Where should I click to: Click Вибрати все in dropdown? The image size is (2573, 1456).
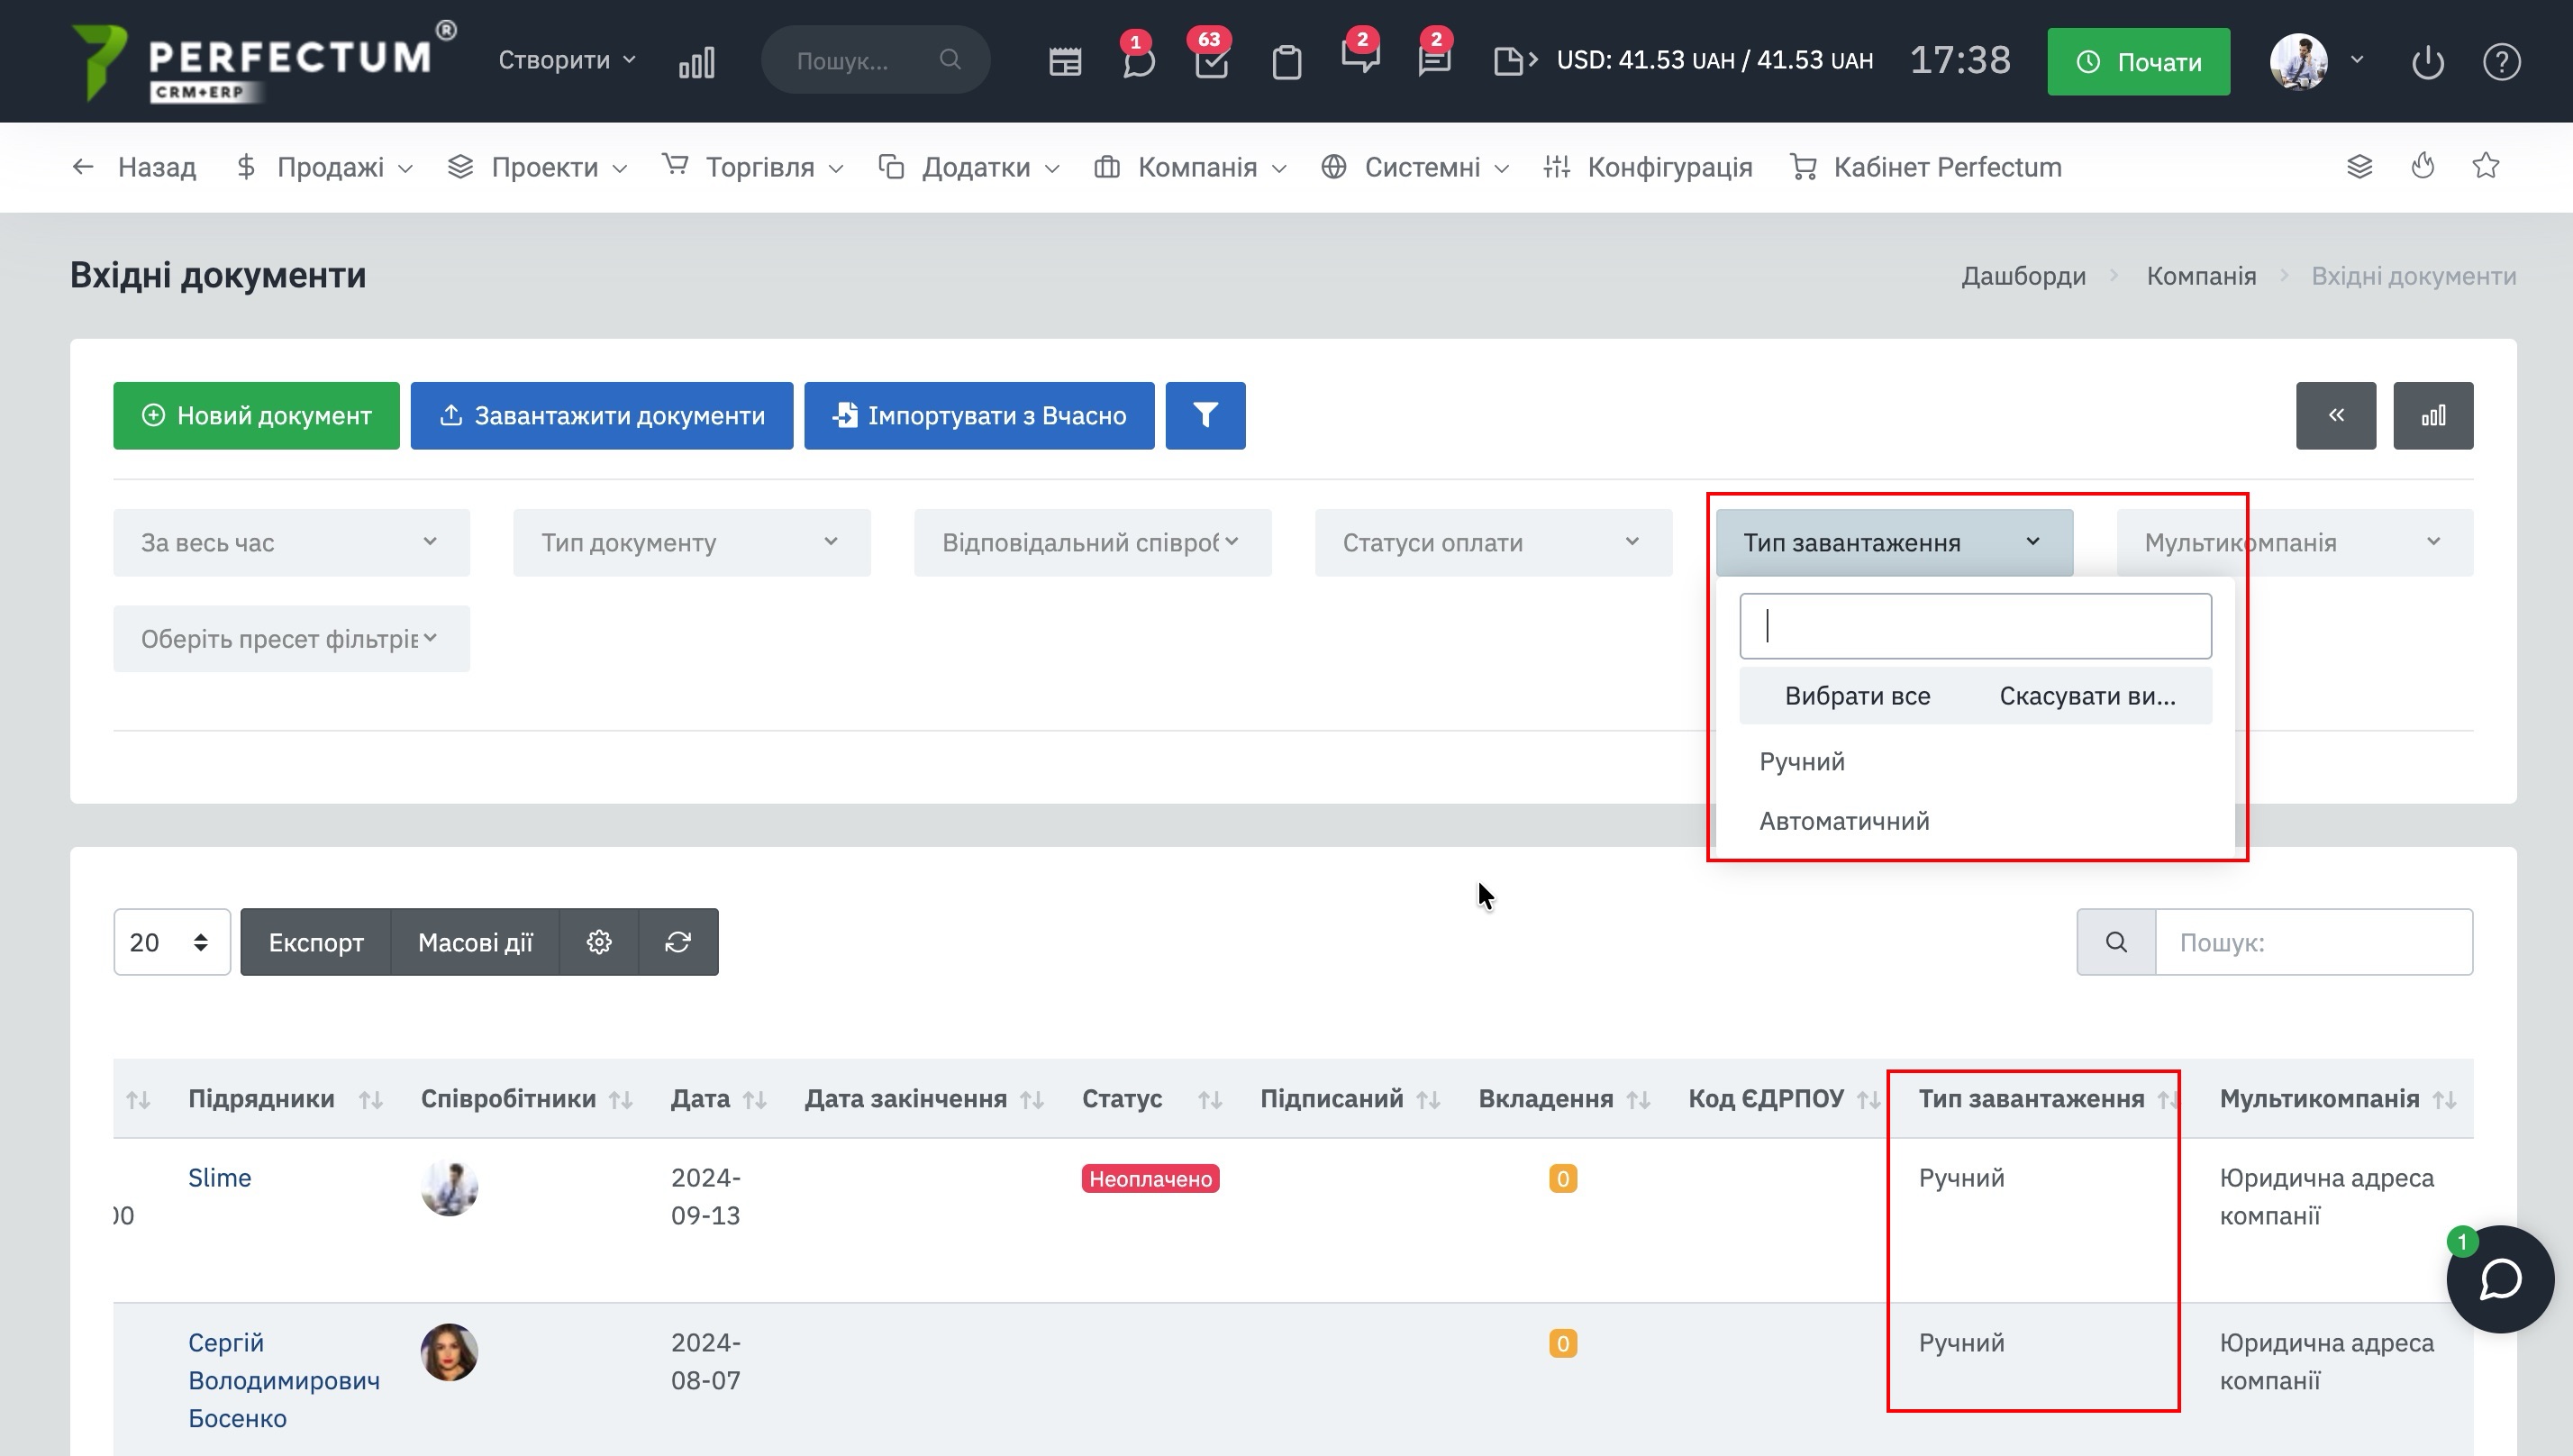click(x=1856, y=696)
